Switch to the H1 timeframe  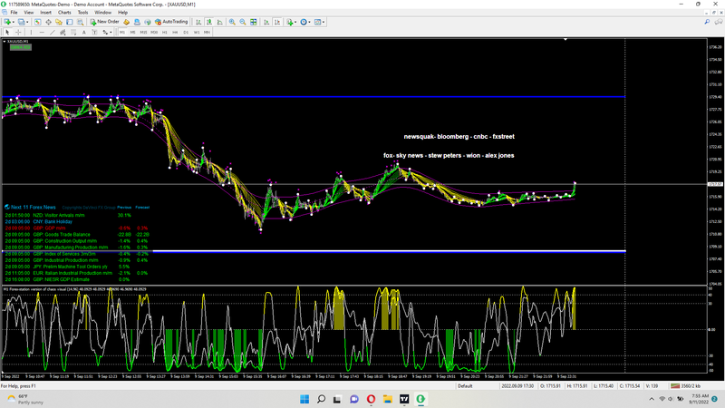click(164, 32)
